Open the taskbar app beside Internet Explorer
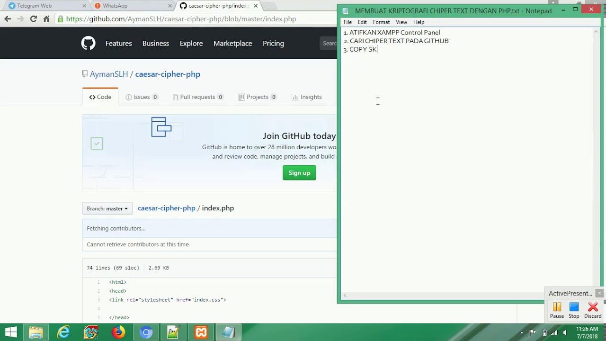This screenshot has height=341, width=606. pos(91,332)
